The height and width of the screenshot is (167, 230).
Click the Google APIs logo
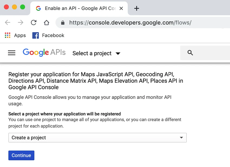click(44, 53)
